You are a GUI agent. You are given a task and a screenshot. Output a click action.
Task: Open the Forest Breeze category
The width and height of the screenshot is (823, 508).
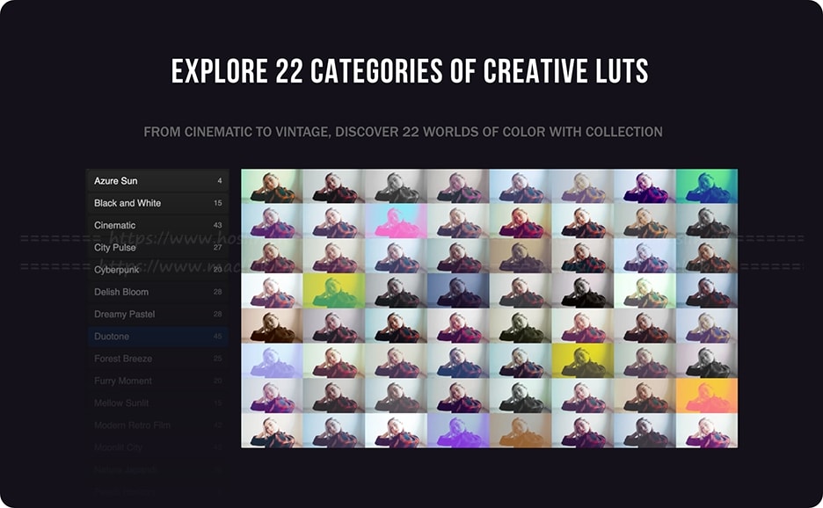(157, 359)
